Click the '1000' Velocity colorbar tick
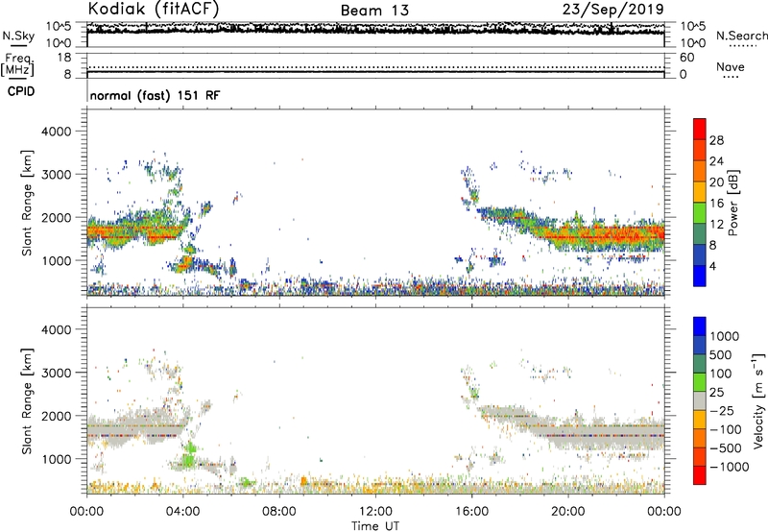This screenshot has width=768, height=532. click(724, 336)
